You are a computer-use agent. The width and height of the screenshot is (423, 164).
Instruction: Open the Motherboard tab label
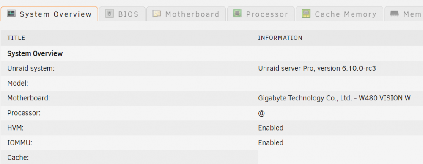click(x=192, y=14)
